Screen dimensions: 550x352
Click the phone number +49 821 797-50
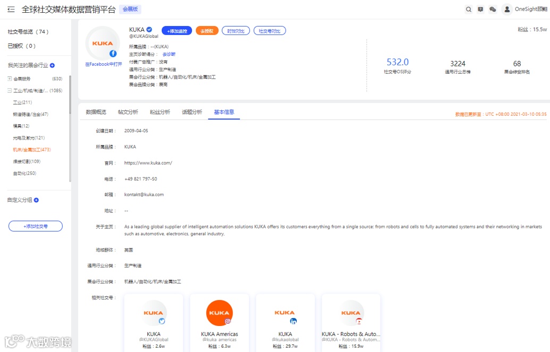click(x=140, y=179)
